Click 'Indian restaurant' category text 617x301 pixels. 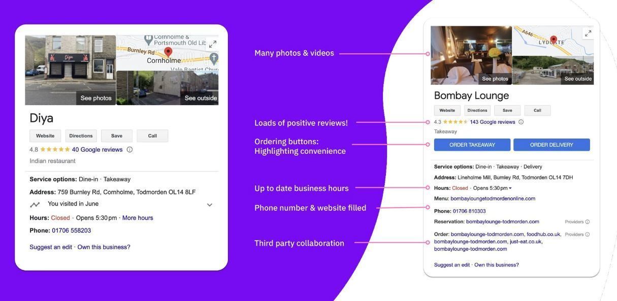52,161
